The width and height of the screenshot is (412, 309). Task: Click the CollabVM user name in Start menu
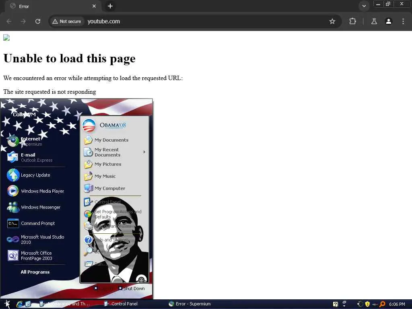pyautogui.click(x=24, y=114)
